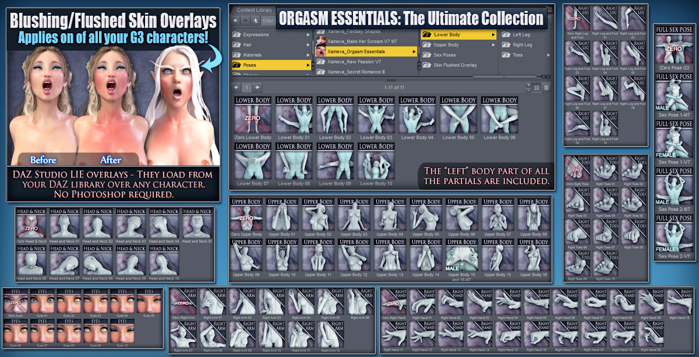Select the Eyes 02 thumbnail

[69, 302]
